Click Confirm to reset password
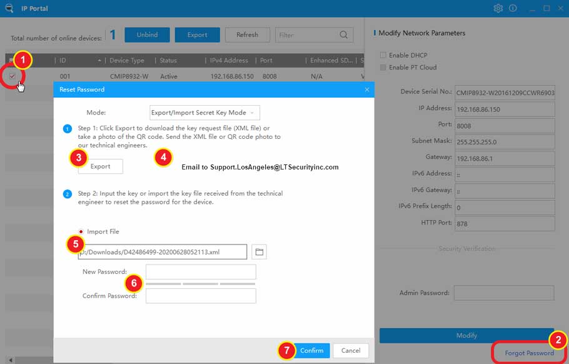The width and height of the screenshot is (569, 364). (x=311, y=350)
